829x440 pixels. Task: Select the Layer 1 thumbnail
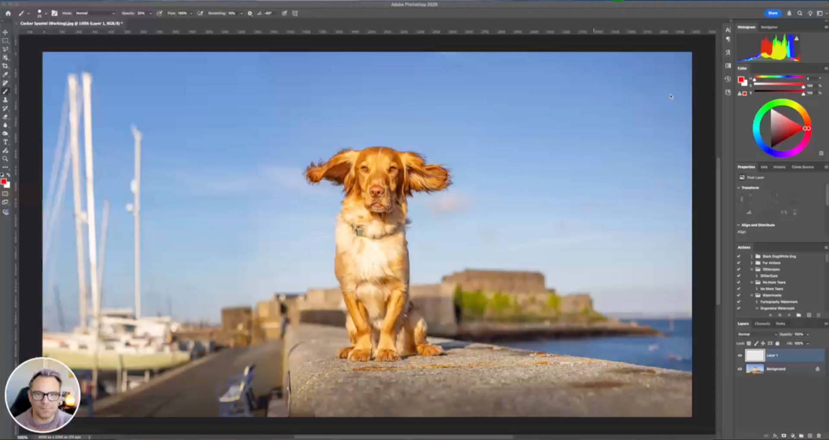[755, 355]
